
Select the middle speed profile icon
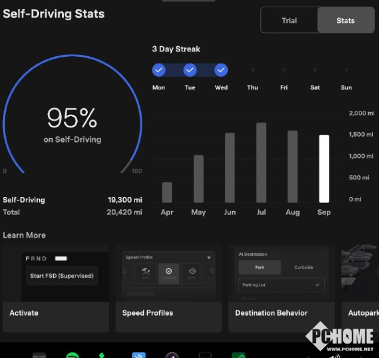tap(169, 272)
